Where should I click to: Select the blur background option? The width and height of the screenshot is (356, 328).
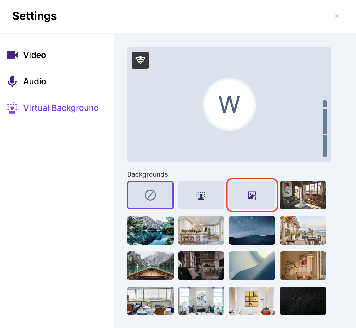click(x=201, y=195)
